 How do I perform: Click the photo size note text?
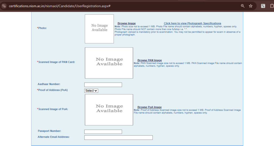click(177, 30)
